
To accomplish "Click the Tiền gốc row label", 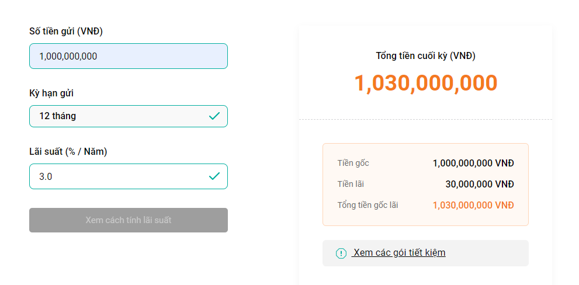I will 353,163.
